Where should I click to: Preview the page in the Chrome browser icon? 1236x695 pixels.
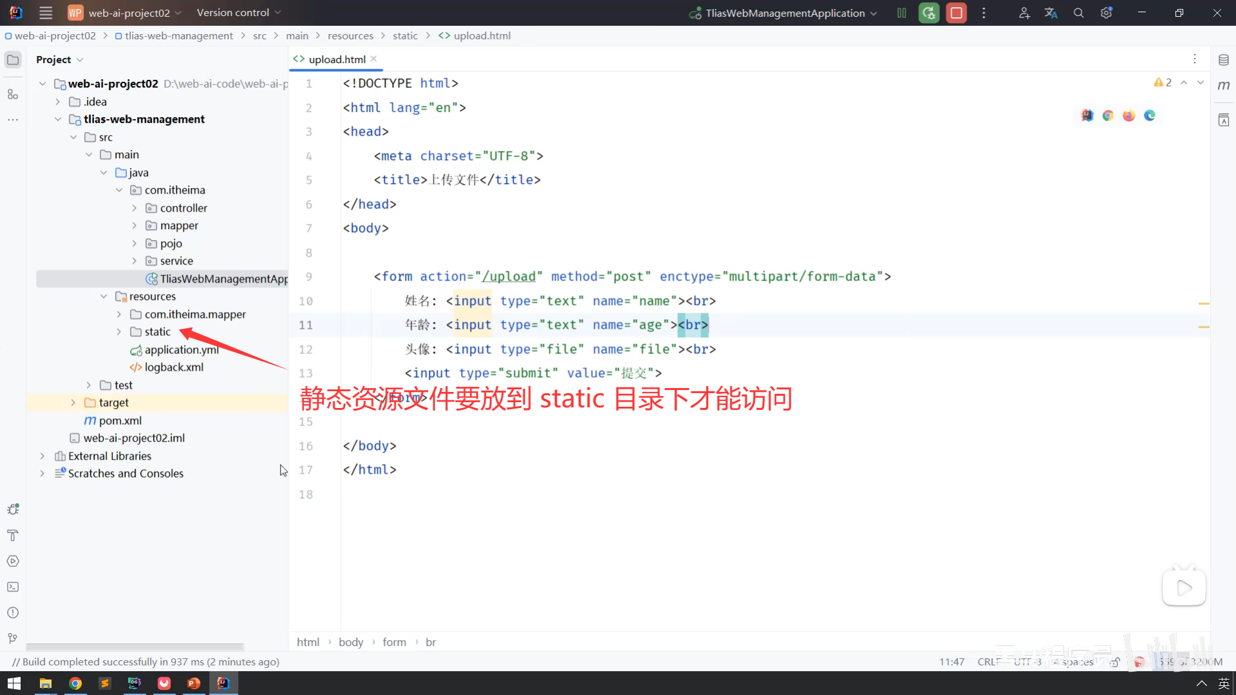tap(1108, 116)
